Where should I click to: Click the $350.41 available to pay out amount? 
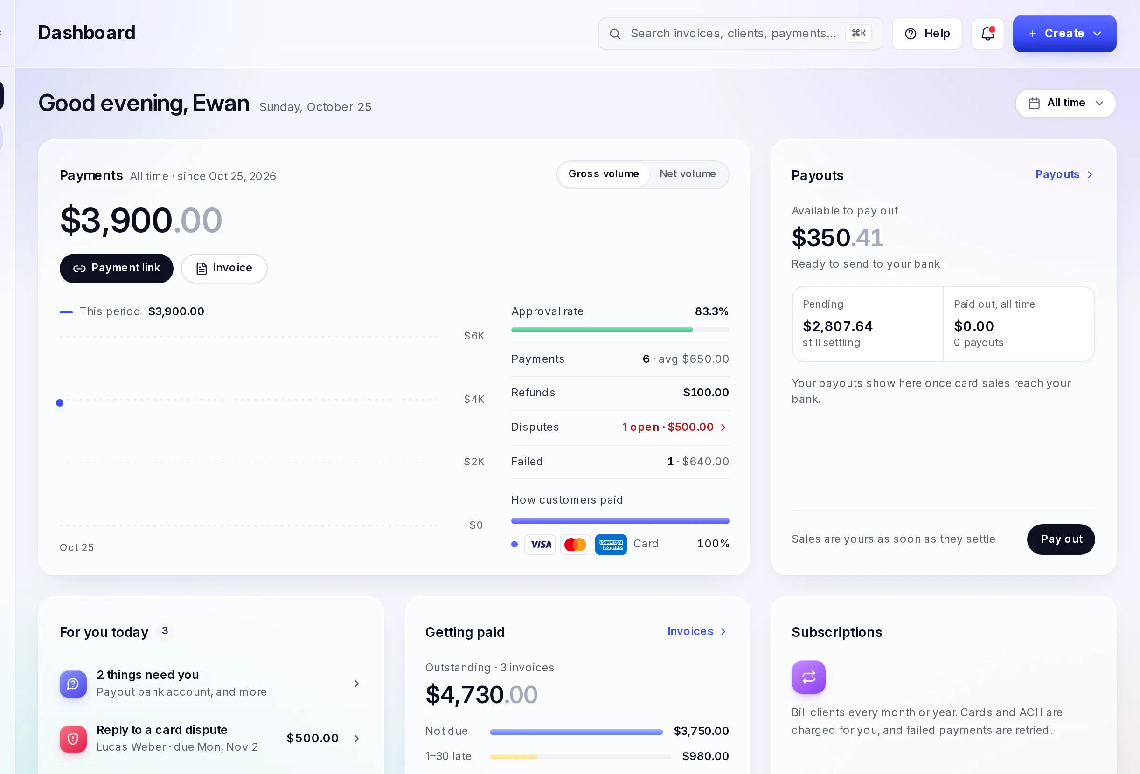837,238
